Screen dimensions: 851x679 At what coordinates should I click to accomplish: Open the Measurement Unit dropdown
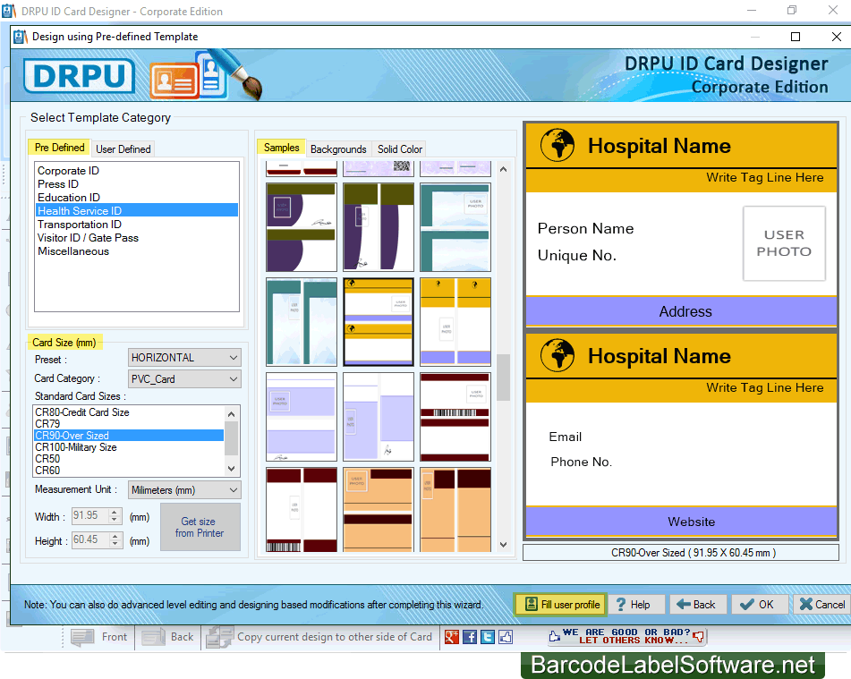pyautogui.click(x=184, y=489)
